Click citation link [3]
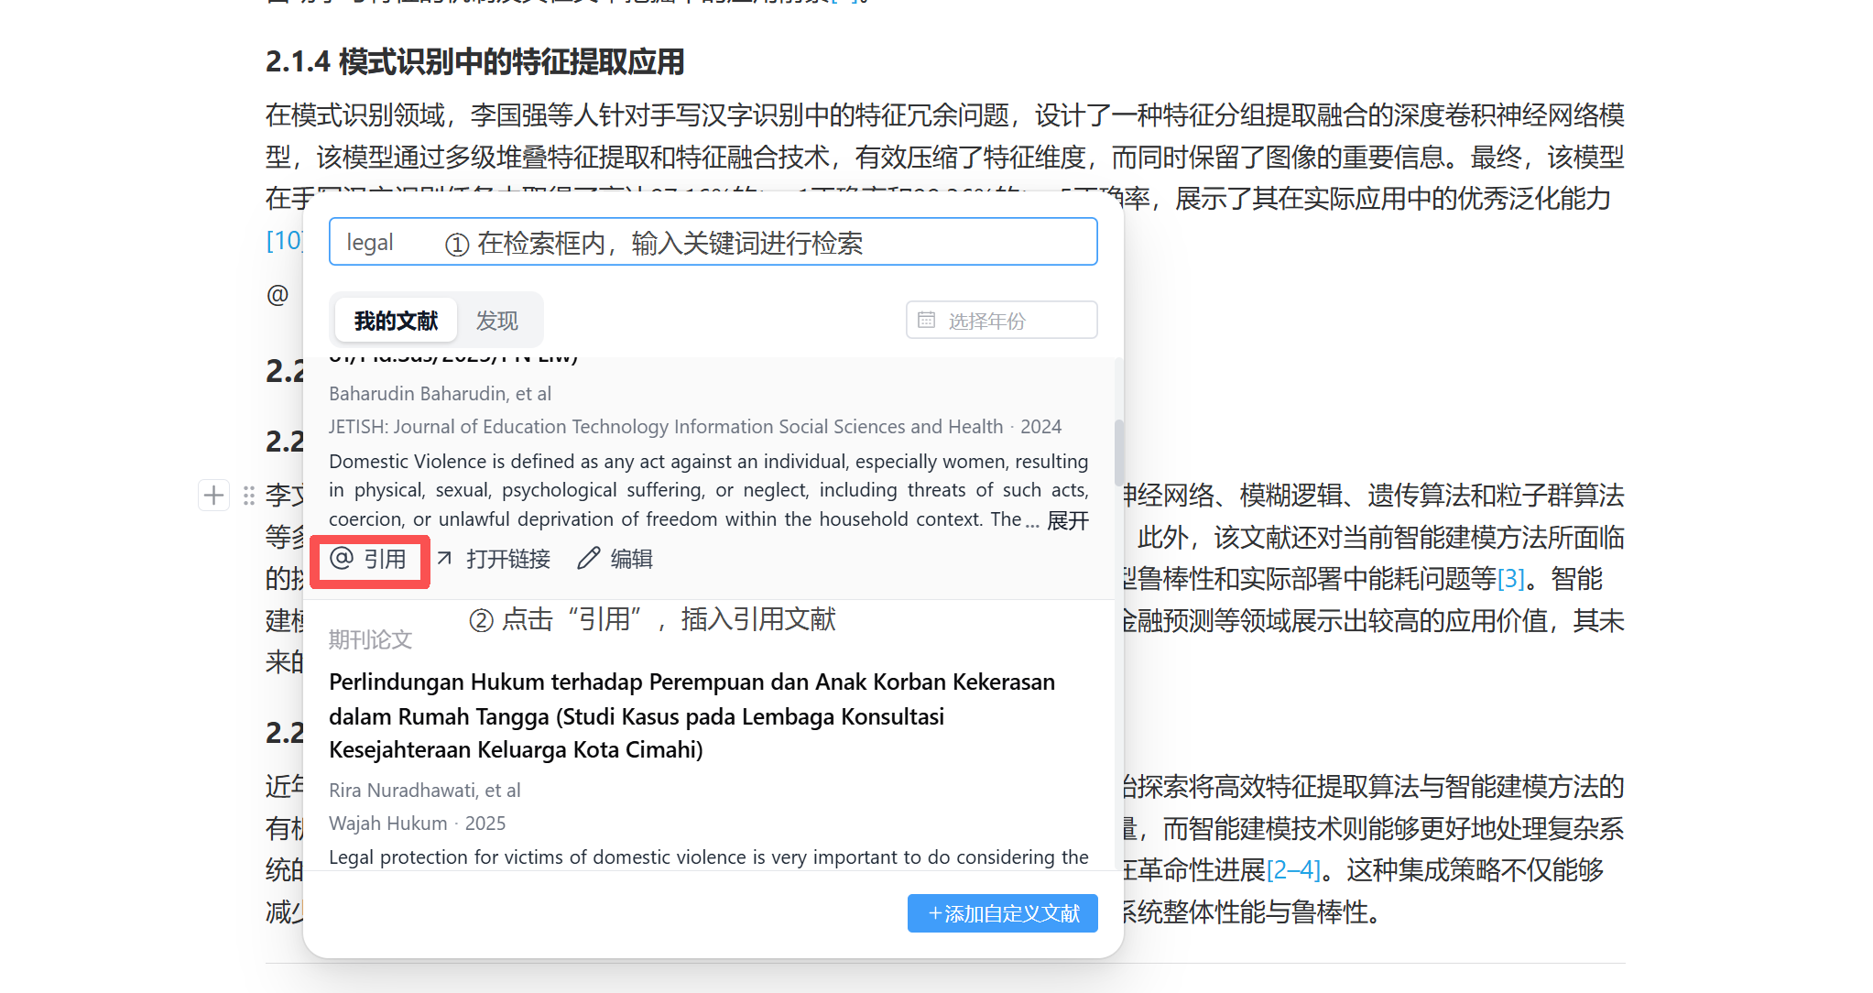Image resolution: width=1873 pixels, height=993 pixels. [x=1511, y=579]
